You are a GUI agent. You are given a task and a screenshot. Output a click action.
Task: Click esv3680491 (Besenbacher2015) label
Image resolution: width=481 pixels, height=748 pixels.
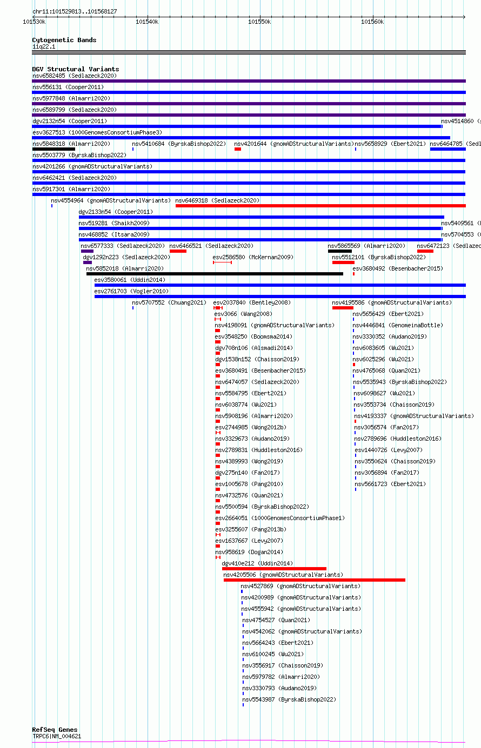260,370
